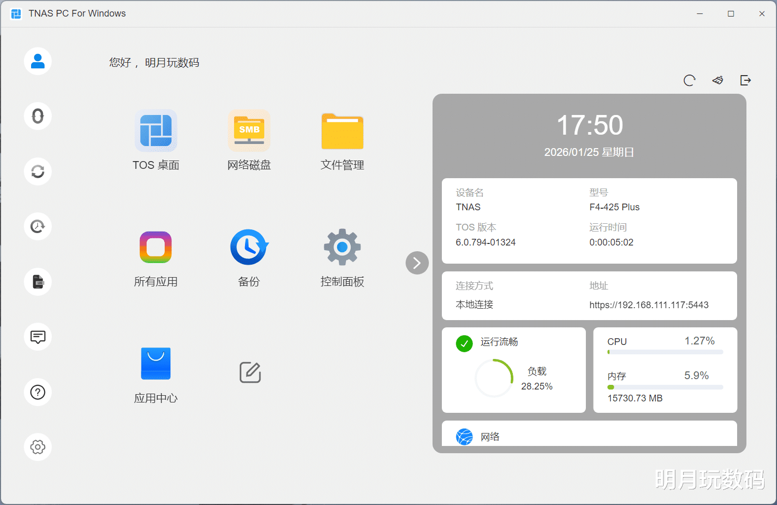Click the broom clean-up icon

pyautogui.click(x=717, y=80)
